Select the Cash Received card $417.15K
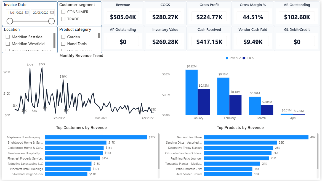Screen dimensions: 322x181 [209, 42]
